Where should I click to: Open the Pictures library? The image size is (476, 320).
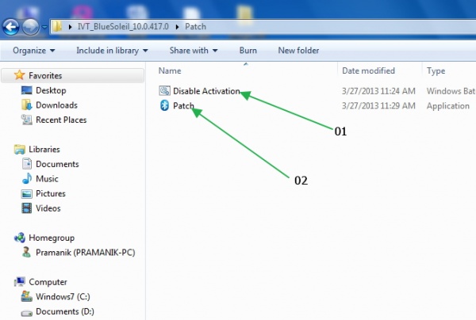pyautogui.click(x=51, y=193)
